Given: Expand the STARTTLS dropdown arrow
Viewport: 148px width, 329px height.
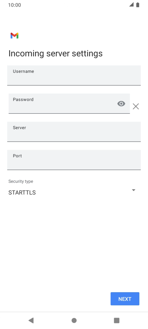Looking at the screenshot, I should point(133,190).
